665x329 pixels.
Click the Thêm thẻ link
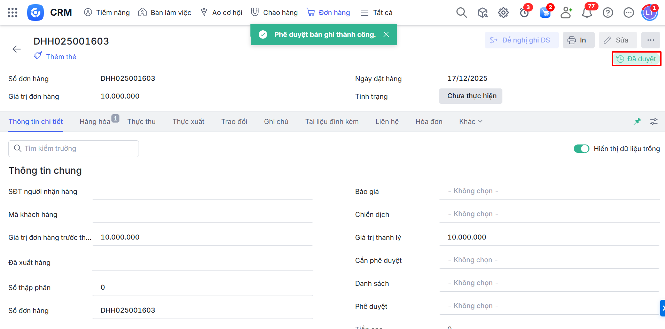tap(61, 57)
